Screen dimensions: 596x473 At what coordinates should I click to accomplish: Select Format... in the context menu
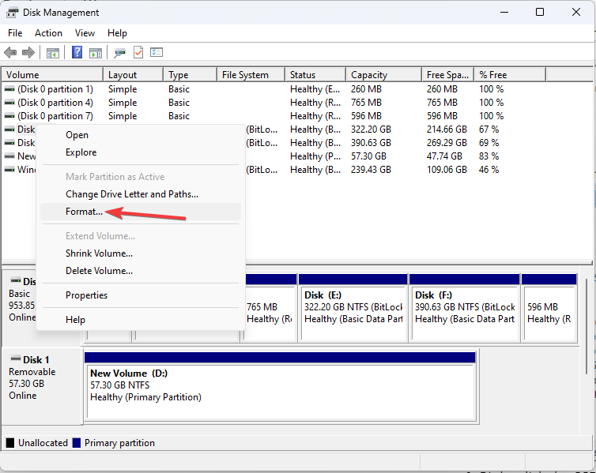[x=140, y=212]
